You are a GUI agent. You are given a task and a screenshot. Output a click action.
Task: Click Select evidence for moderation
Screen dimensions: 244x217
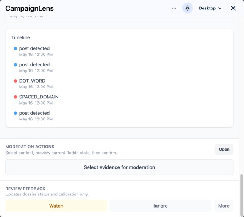(119, 167)
